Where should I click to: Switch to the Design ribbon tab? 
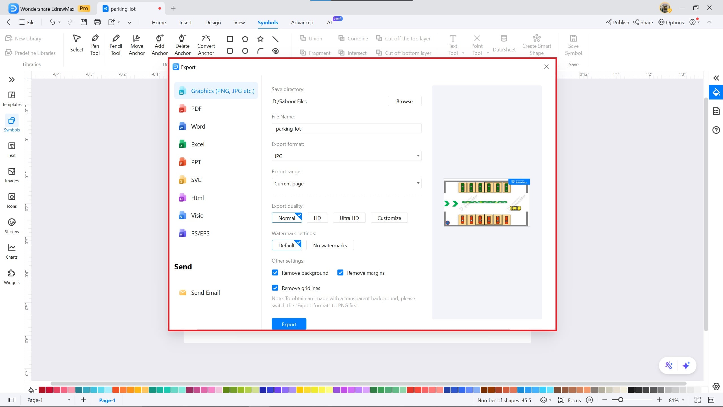click(x=213, y=22)
